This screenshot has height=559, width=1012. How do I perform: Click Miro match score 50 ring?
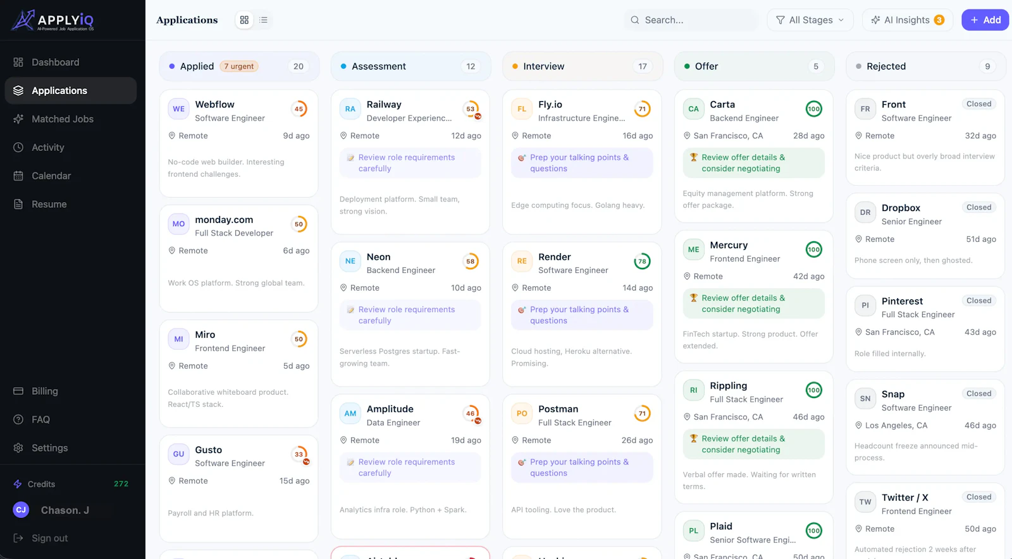pyautogui.click(x=299, y=339)
